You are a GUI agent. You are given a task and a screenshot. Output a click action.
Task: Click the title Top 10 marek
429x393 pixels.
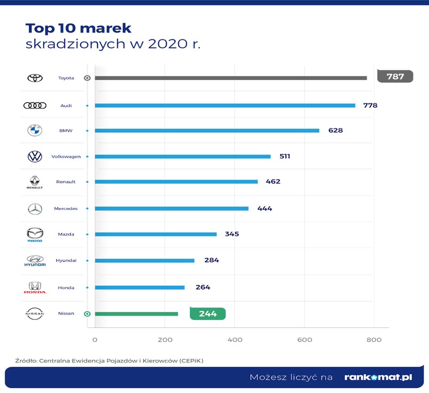pyautogui.click(x=77, y=27)
